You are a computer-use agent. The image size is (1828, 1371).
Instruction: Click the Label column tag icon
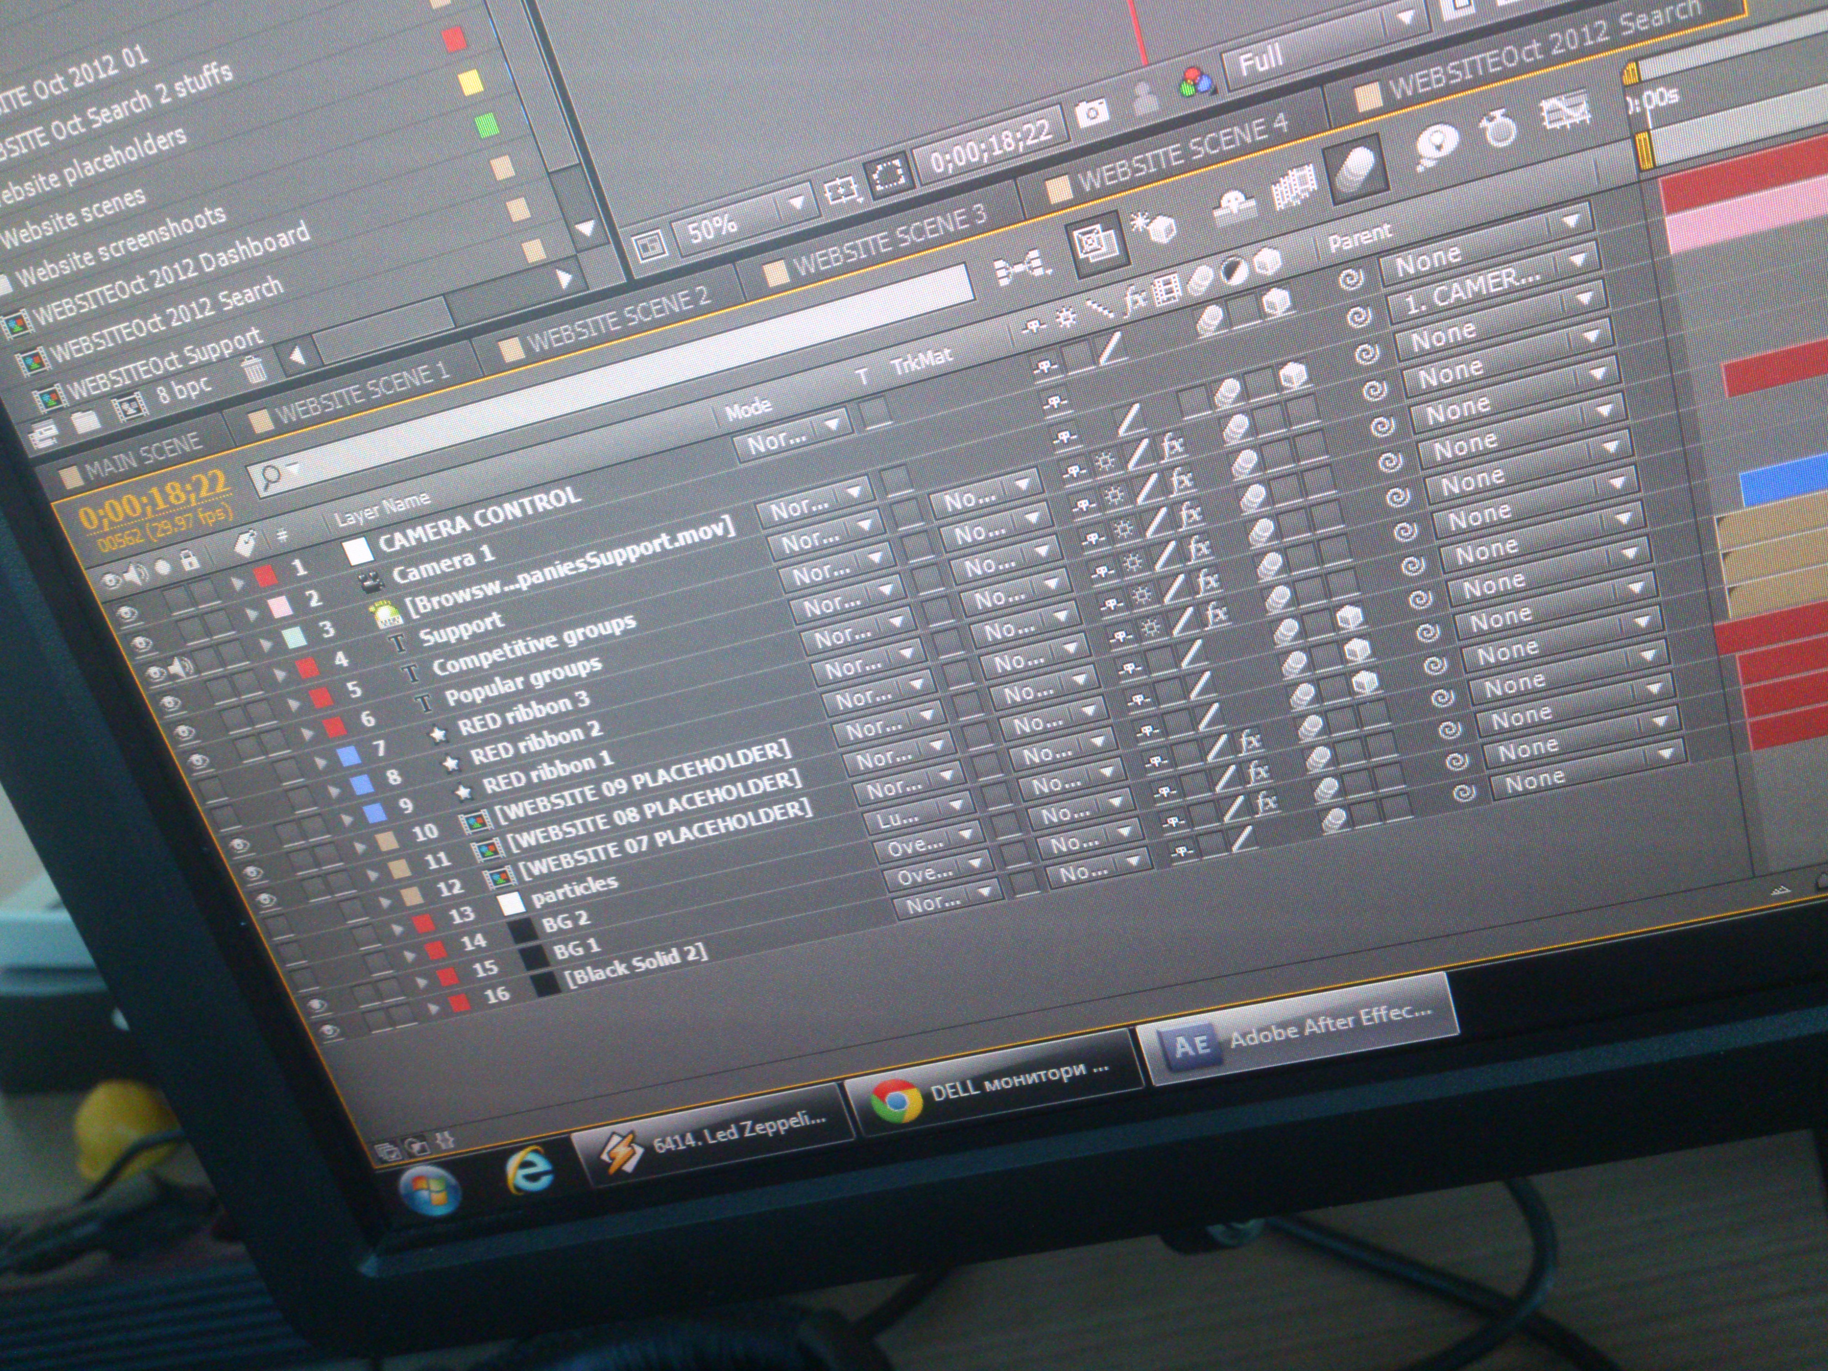(x=245, y=544)
